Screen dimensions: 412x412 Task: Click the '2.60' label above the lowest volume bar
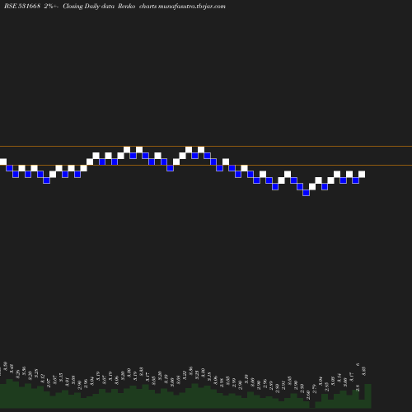click(308, 395)
